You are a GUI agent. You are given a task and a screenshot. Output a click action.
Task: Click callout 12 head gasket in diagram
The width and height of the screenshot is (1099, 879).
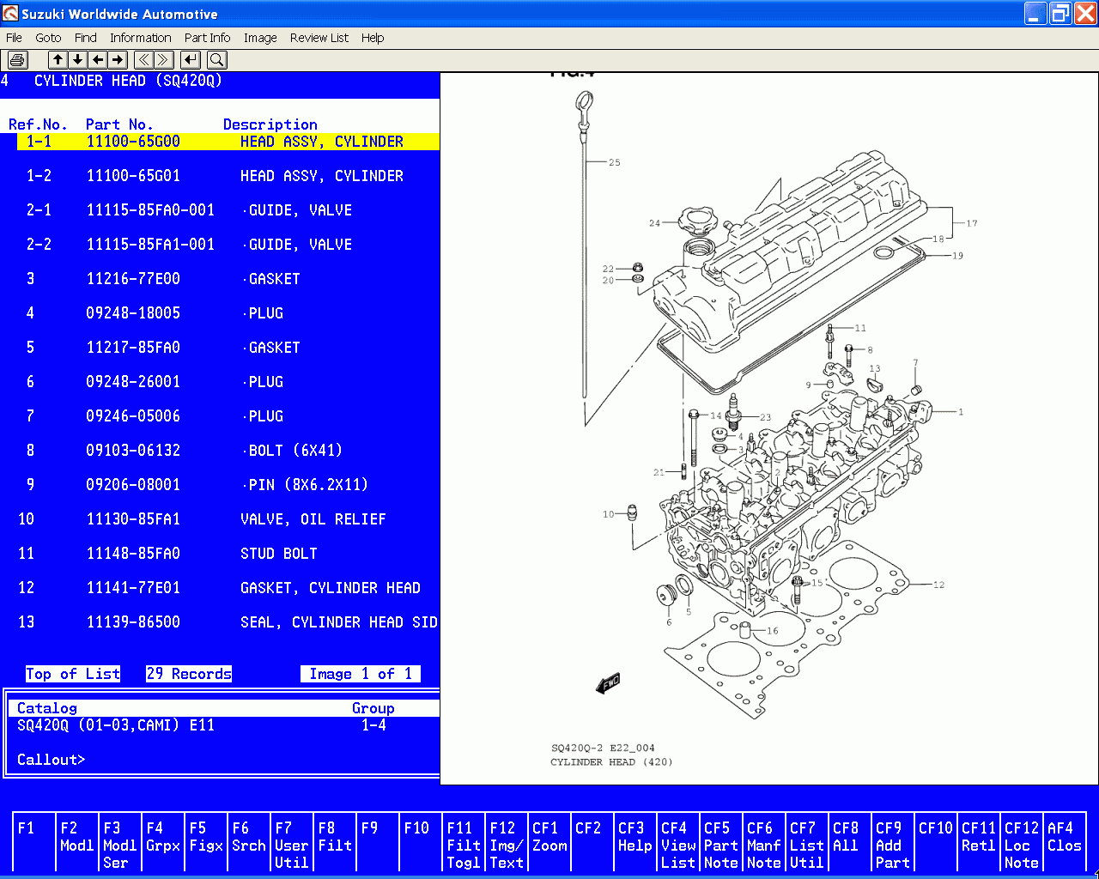point(938,585)
